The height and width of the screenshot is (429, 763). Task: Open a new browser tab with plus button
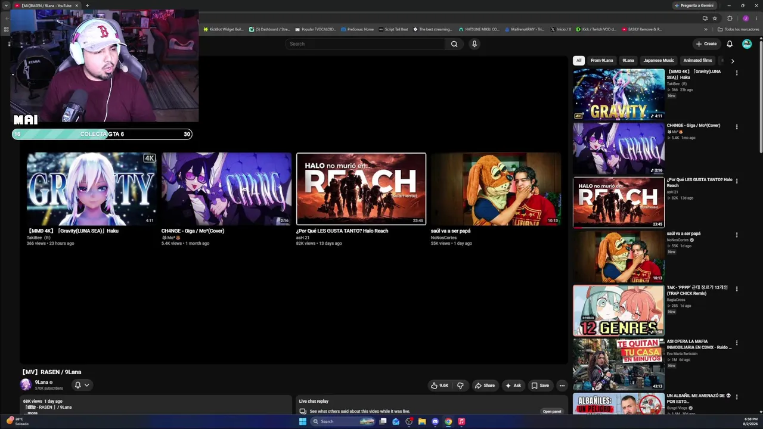coord(87,5)
